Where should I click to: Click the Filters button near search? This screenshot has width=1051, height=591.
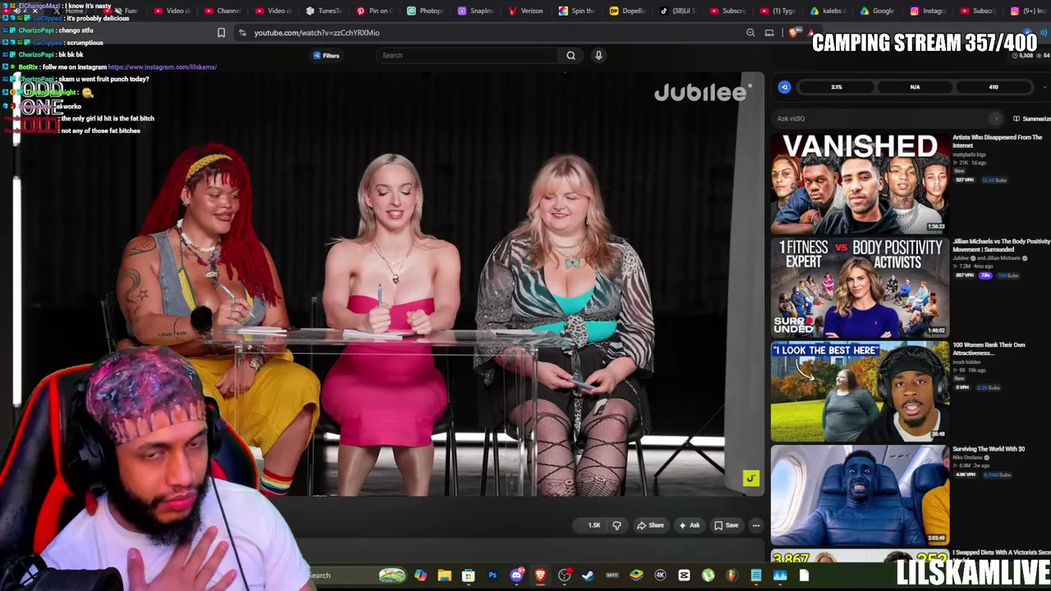[x=326, y=56]
